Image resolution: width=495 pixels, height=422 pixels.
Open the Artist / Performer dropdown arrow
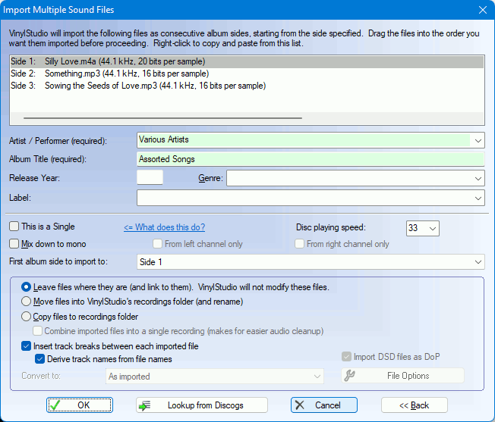pos(478,140)
